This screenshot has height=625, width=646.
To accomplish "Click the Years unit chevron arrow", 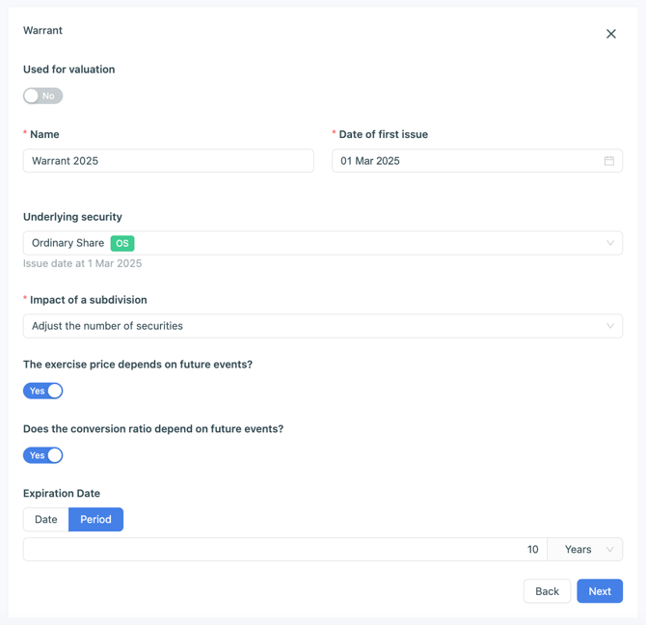I will click(610, 550).
